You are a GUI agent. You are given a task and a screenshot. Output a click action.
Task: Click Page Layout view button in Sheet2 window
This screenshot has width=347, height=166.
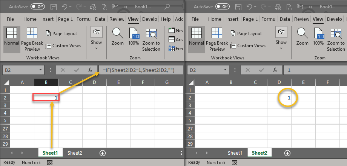pyautogui.click(x=246, y=34)
